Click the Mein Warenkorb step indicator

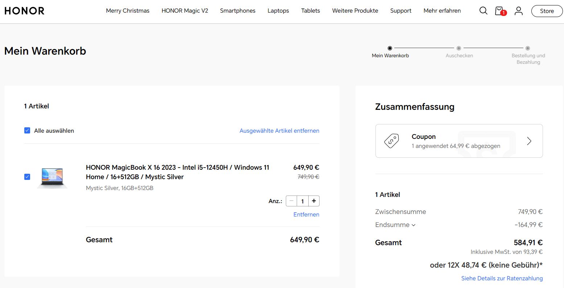390,48
